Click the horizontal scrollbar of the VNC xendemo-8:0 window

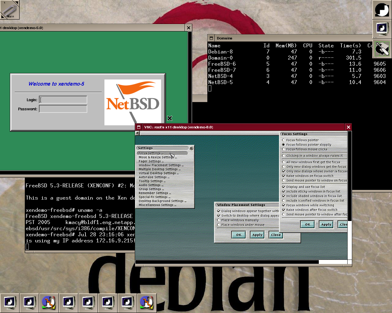(227, 262)
